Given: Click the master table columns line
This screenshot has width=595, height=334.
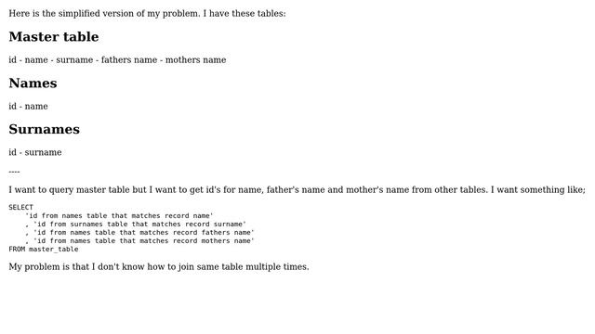Looking at the screenshot, I should (x=117, y=59).
